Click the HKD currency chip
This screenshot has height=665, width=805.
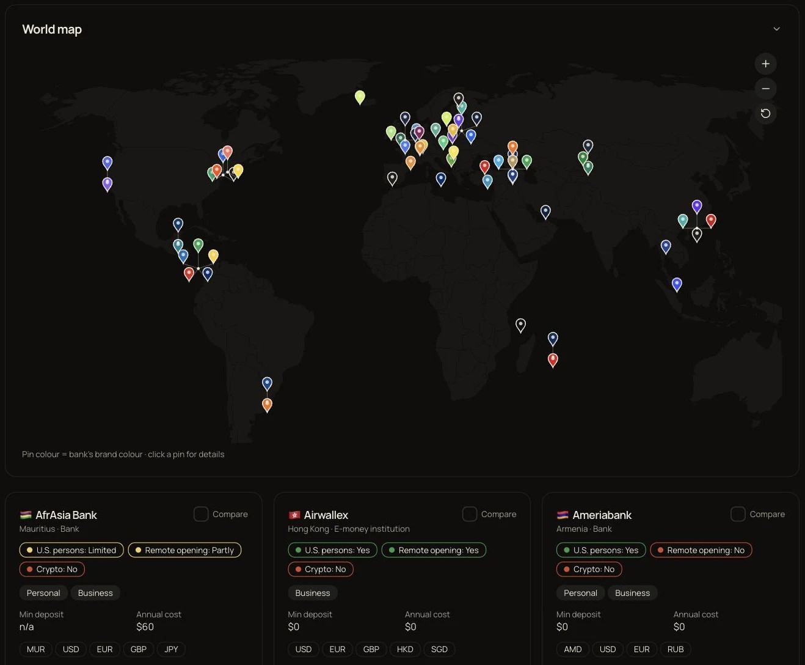click(x=405, y=649)
